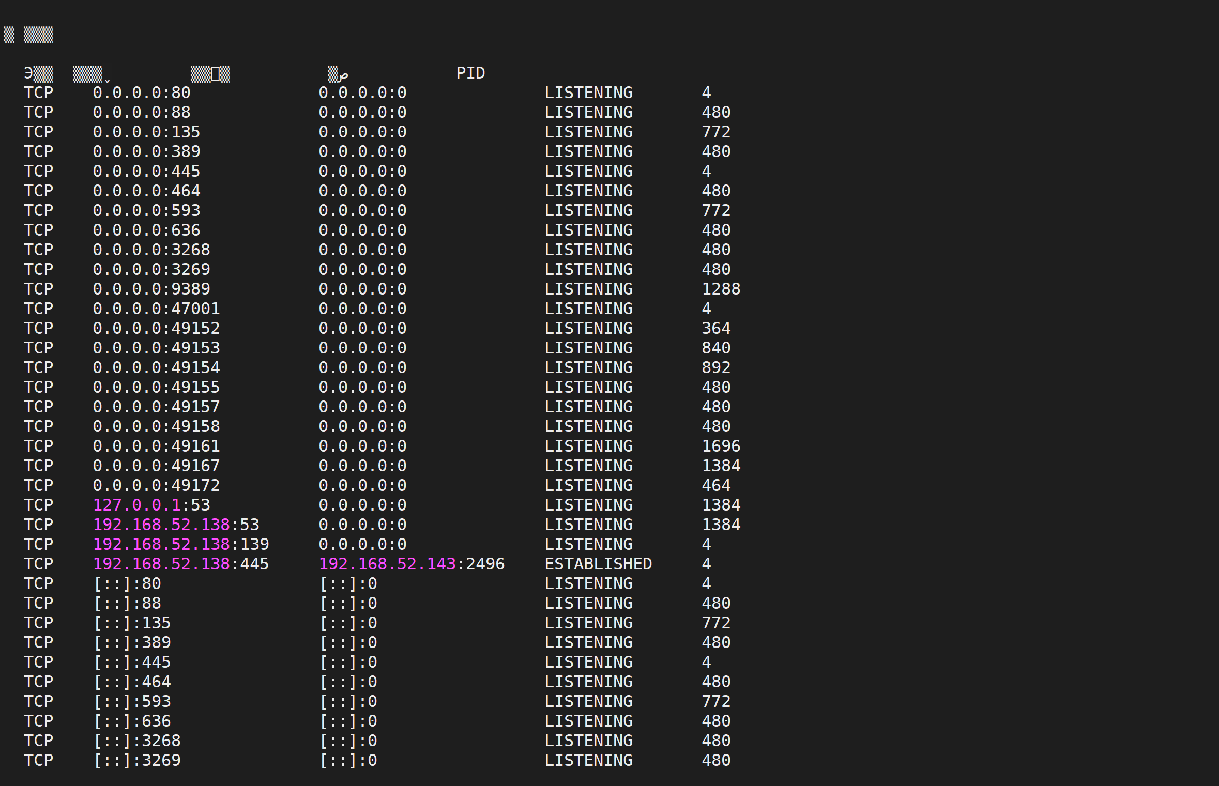Click the PID column header
This screenshot has width=1219, height=786.
[x=470, y=73]
